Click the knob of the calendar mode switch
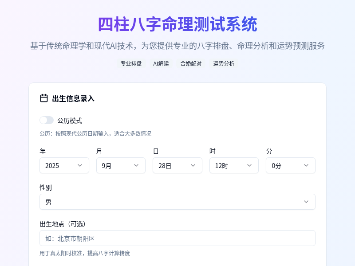The image size is (355, 266). pos(44,120)
